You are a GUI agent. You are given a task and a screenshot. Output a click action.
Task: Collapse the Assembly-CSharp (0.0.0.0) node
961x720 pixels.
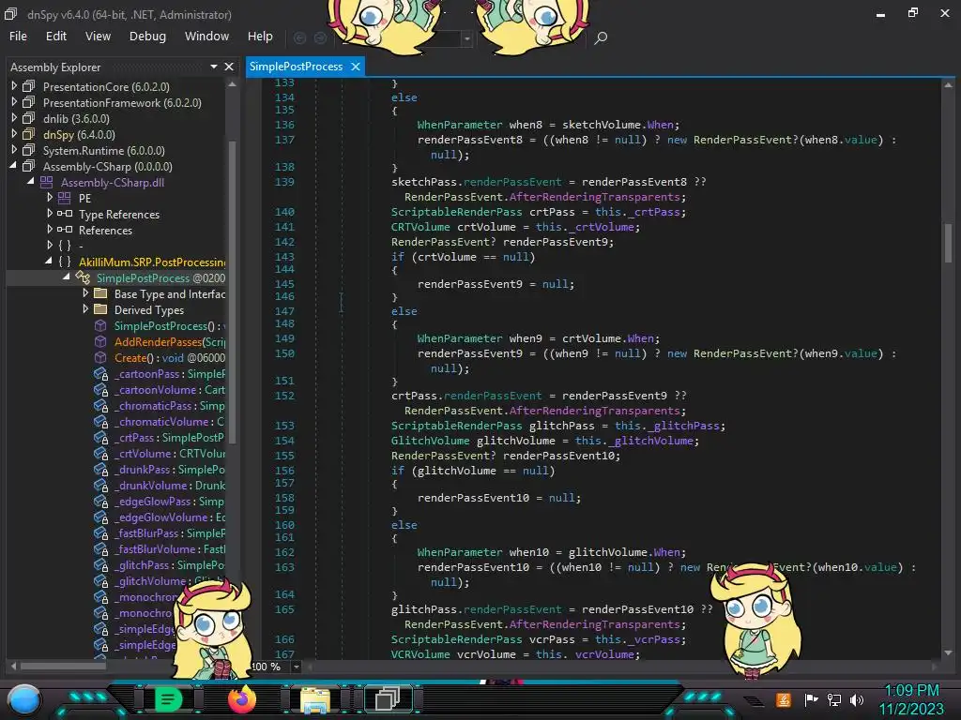point(13,166)
